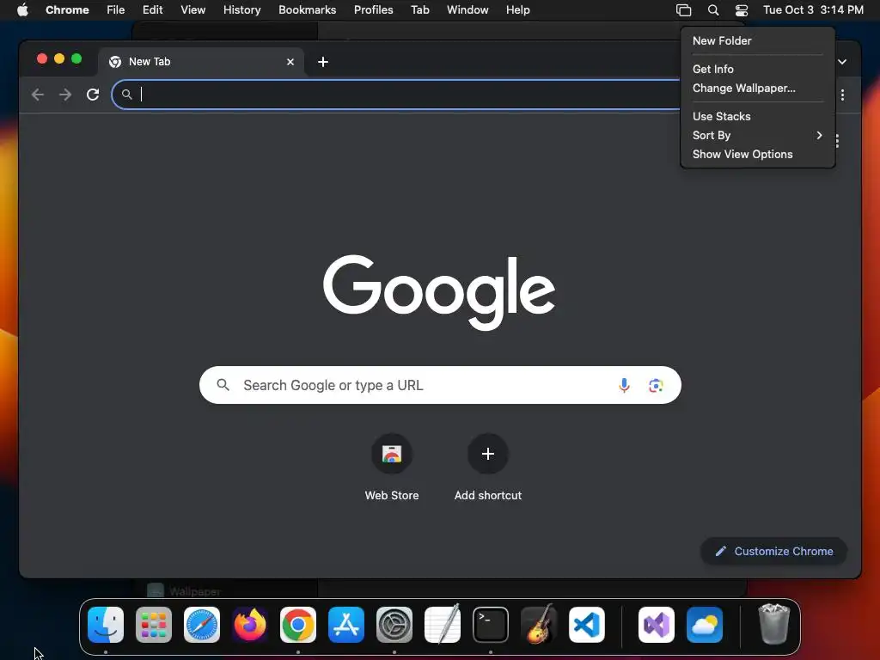Open Spotlight search in the menu bar
This screenshot has height=660, width=880.
click(x=712, y=10)
